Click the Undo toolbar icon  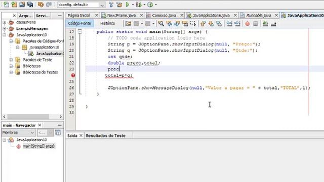40,5
